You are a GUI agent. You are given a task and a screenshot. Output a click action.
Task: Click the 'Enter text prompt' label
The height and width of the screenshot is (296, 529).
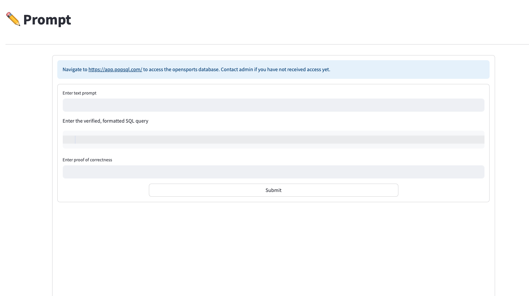[x=80, y=93]
